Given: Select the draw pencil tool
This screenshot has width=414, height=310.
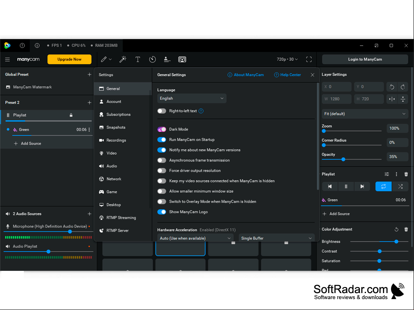Looking at the screenshot, I should (x=103, y=59).
